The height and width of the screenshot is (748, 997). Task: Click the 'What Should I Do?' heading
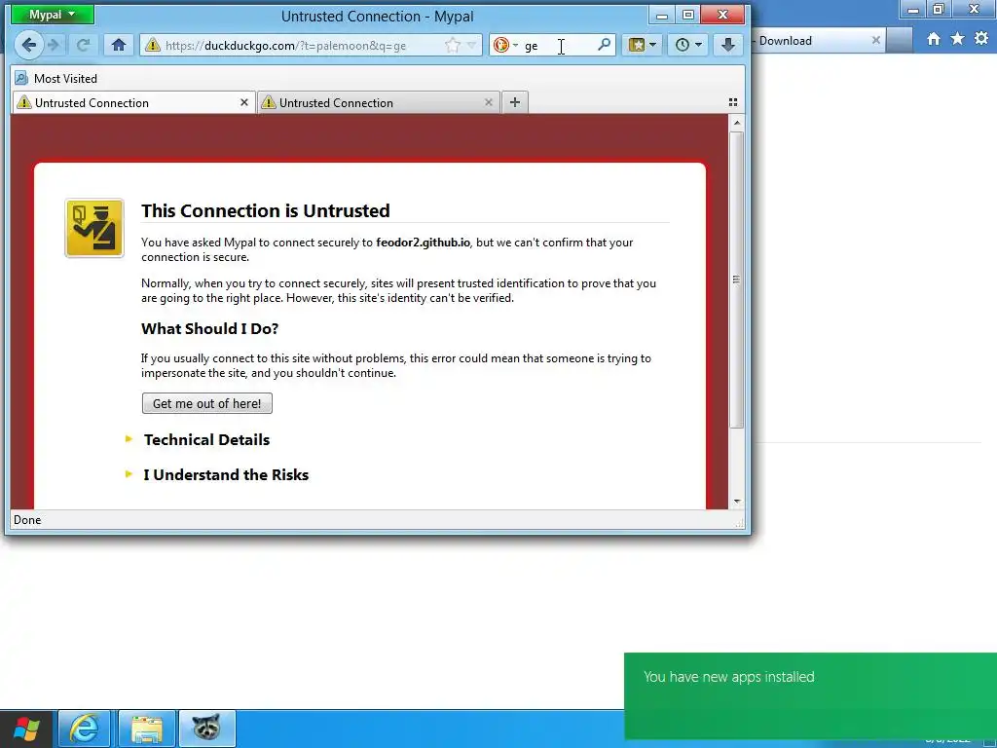pyautogui.click(x=210, y=329)
